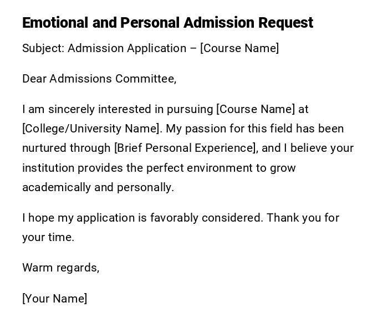
Task: Click the [Course Name] placeholder in subject line
Action: pyautogui.click(x=239, y=48)
